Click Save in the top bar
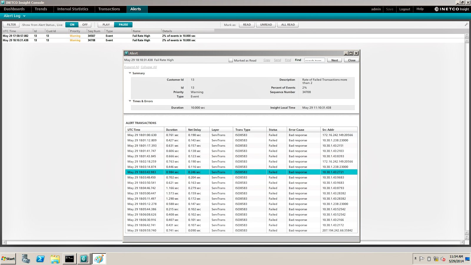Viewport: 471px width, 265px height. point(390,9)
